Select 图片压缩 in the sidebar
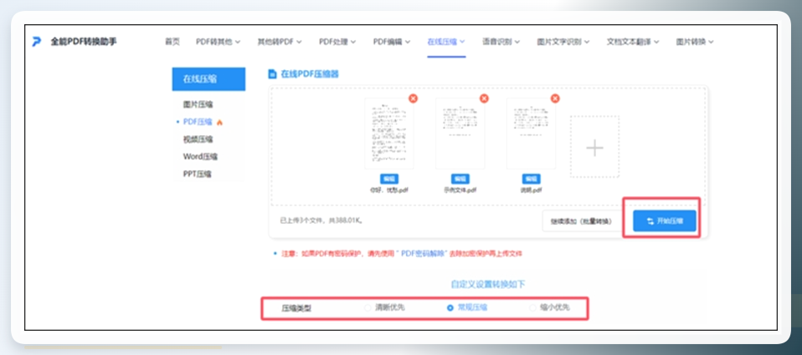This screenshot has height=355, width=802. pos(198,104)
